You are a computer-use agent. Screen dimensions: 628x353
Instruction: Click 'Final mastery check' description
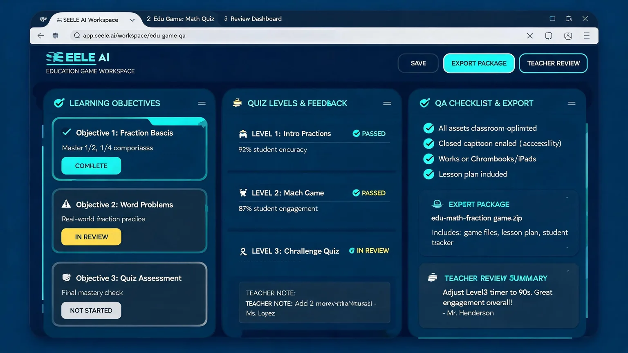tap(92, 293)
